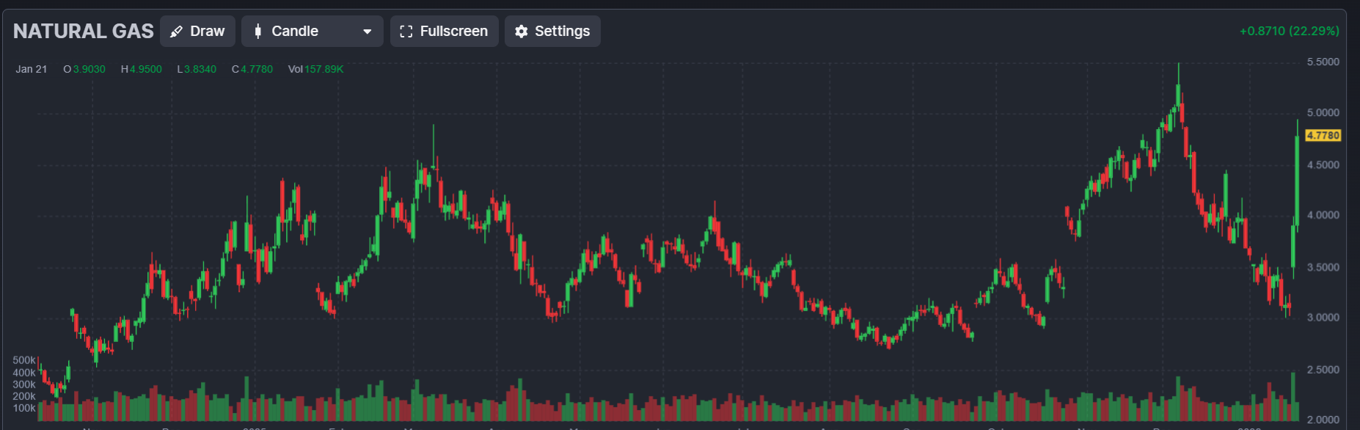Select the yellow 4.7780 current price tag
Screen dimensions: 1360x430
(x=1323, y=136)
